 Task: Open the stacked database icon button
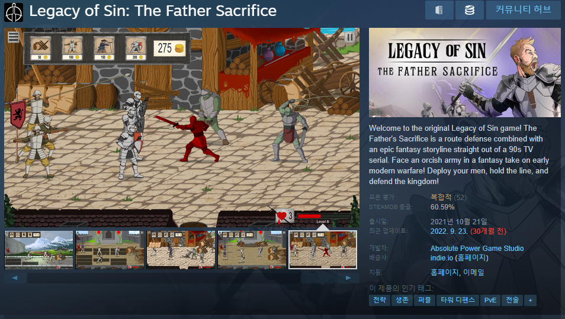[470, 10]
